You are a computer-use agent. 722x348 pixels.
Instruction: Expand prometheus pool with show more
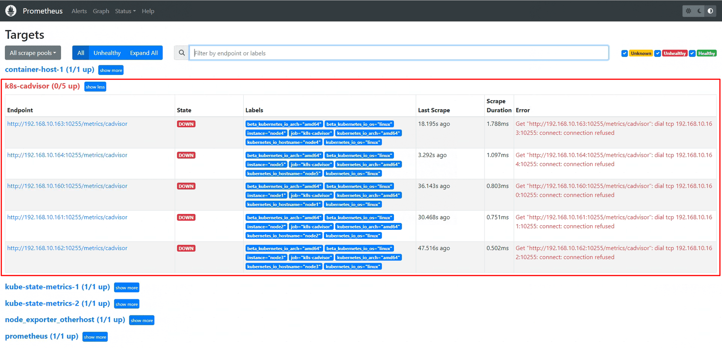pyautogui.click(x=95, y=337)
